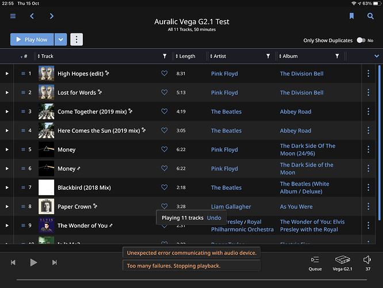Start playback with the footer play button

33,263
